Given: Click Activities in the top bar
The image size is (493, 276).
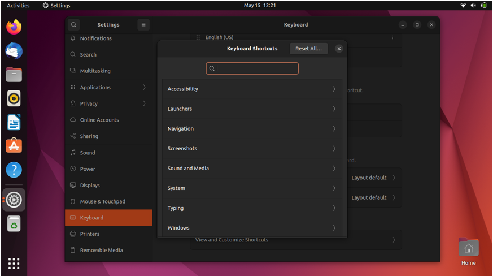Looking at the screenshot, I should 18,5.
